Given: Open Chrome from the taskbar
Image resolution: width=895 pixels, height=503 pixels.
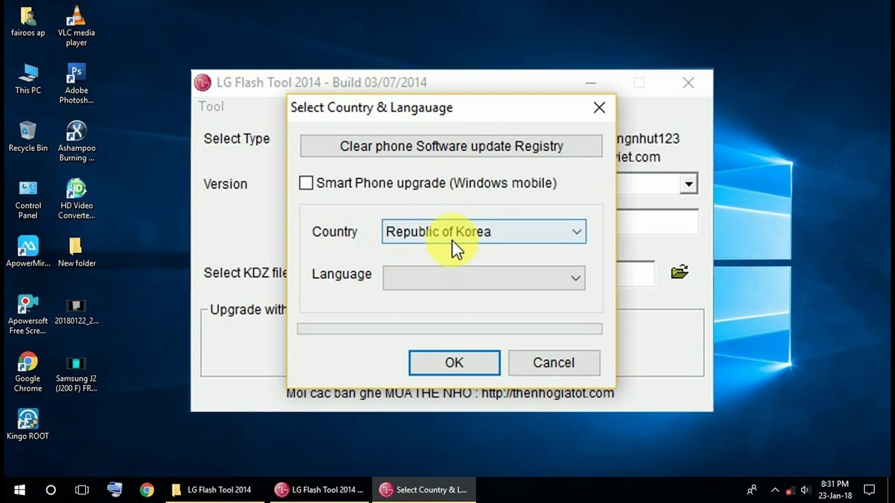Looking at the screenshot, I should point(146,490).
